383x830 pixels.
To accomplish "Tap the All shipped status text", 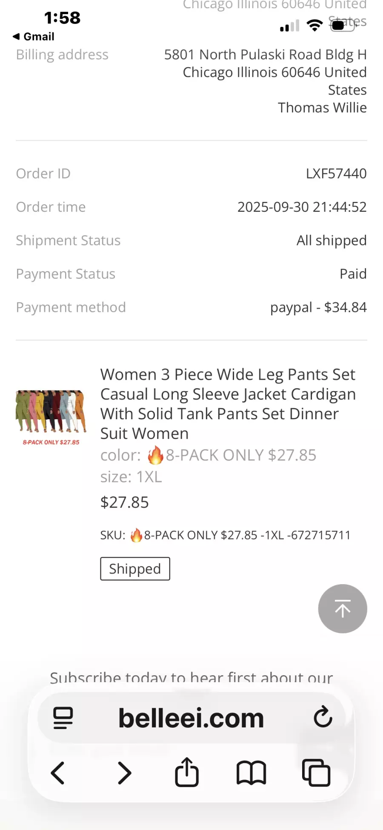I will pyautogui.click(x=331, y=240).
